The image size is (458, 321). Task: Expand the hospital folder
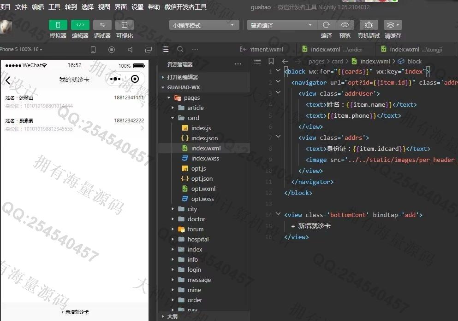(204, 240)
